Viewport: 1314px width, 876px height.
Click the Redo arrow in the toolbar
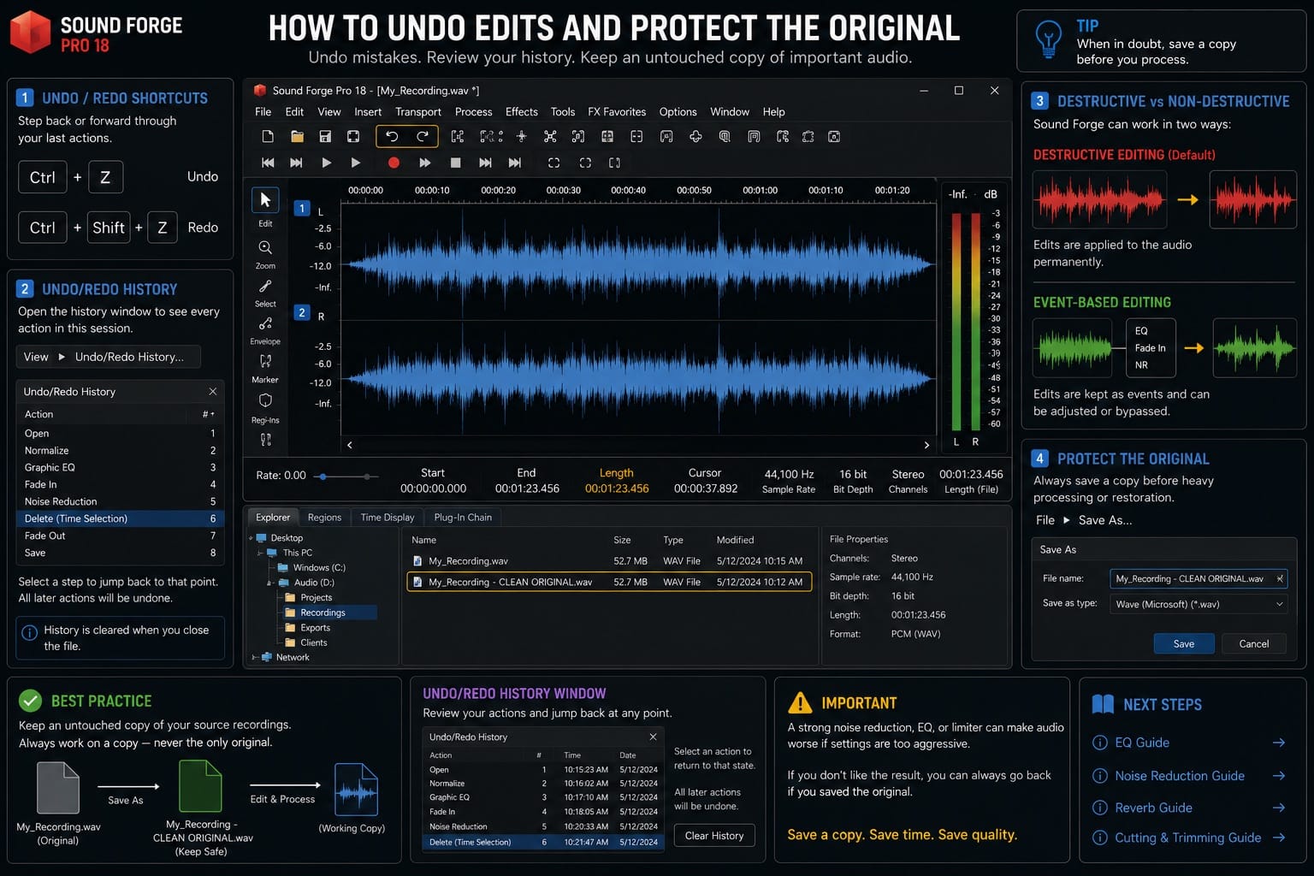[423, 136]
